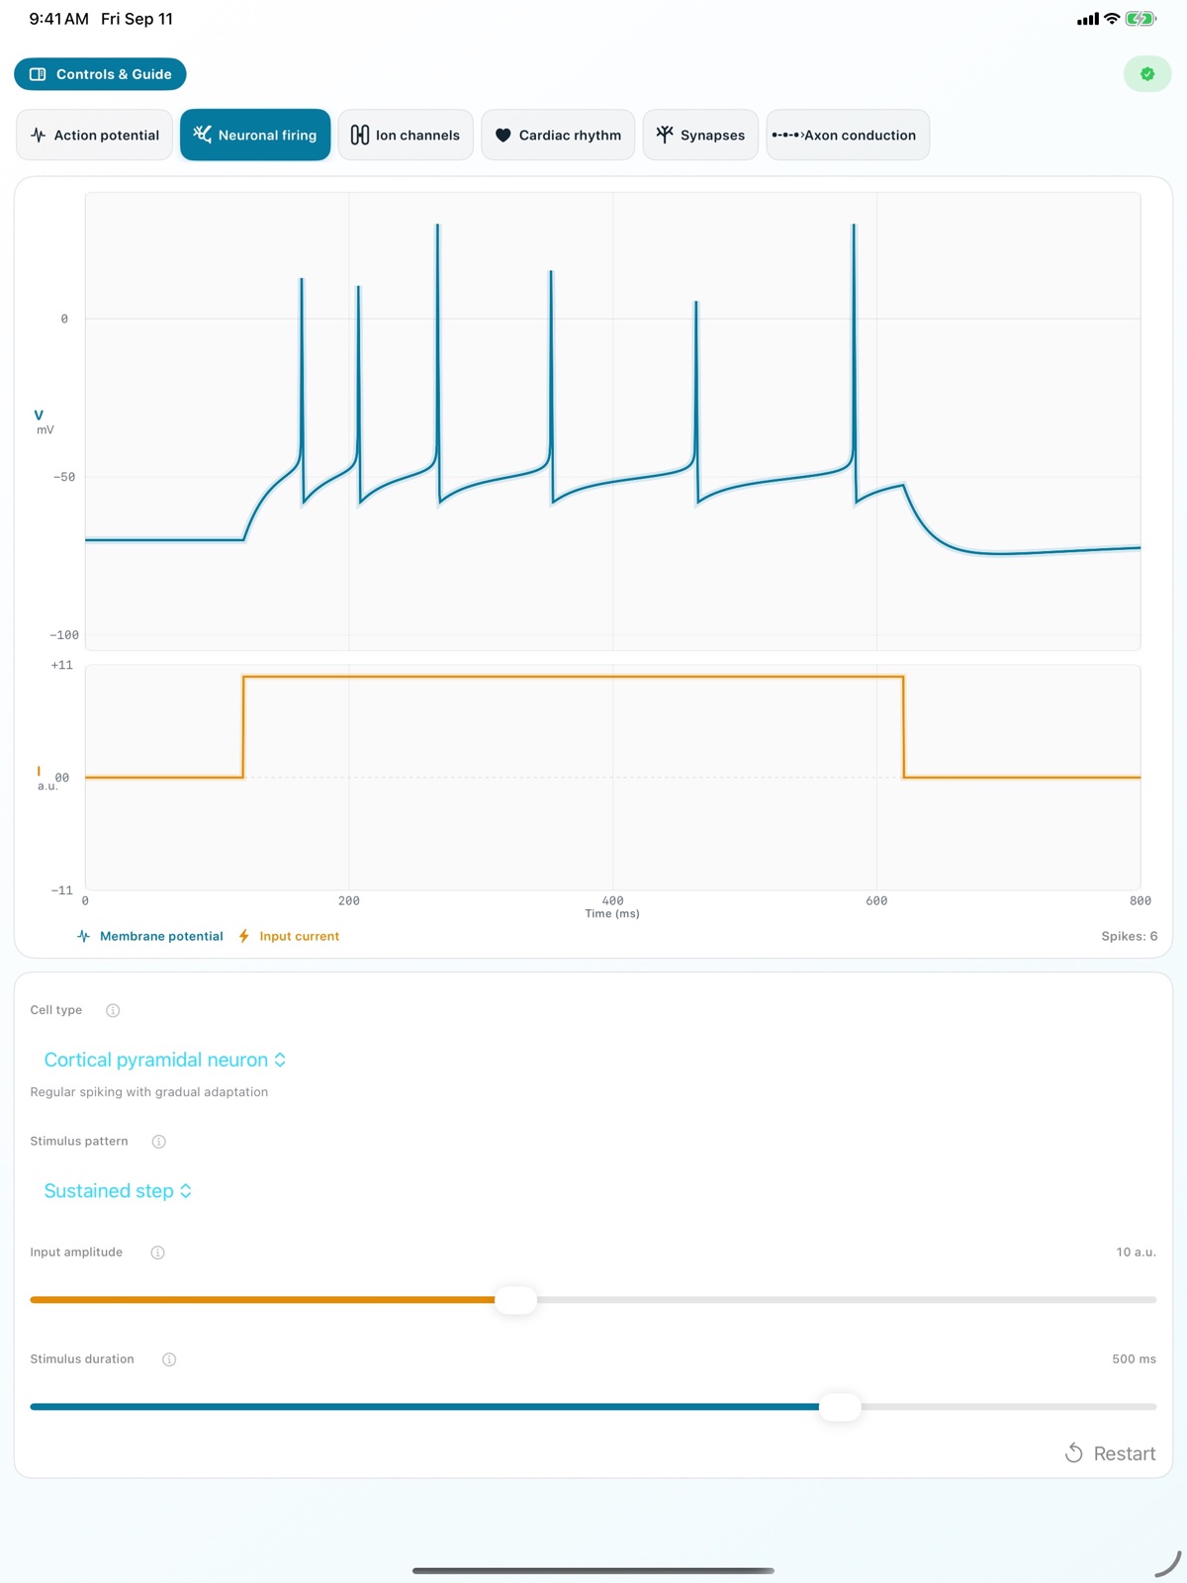The width and height of the screenshot is (1187, 1583).
Task: Click the 500 ms duration value
Action: pos(1135,1359)
